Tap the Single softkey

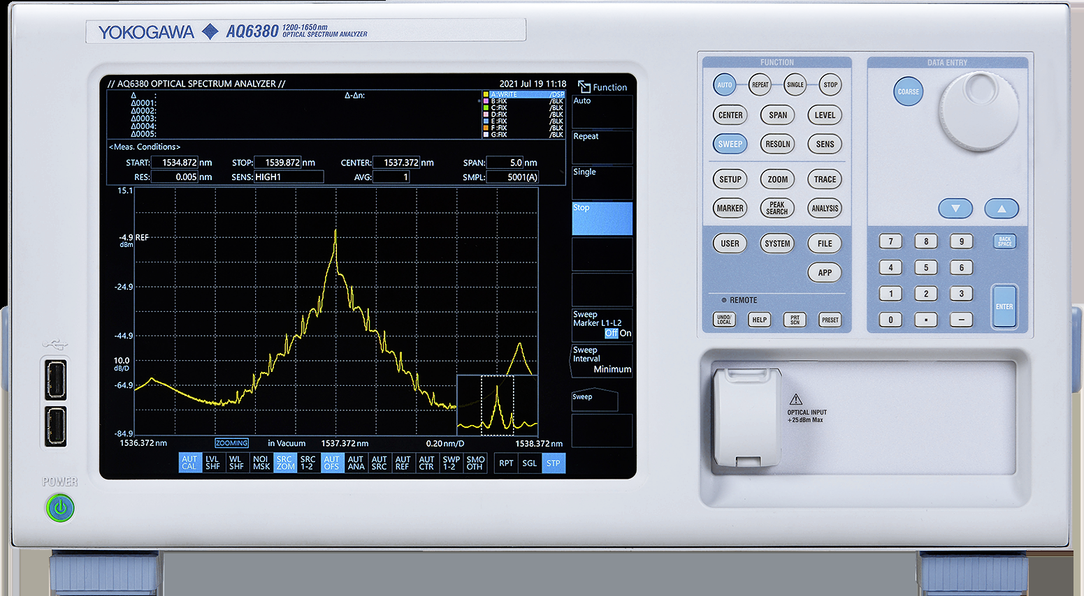(x=602, y=183)
